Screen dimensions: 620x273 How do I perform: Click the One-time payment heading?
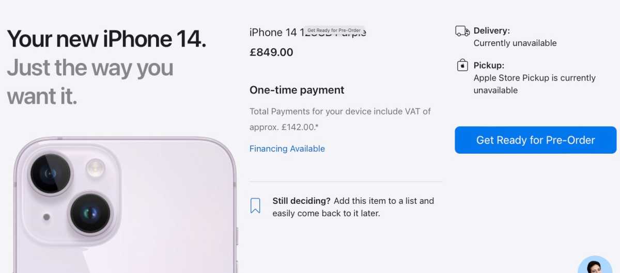coord(297,90)
